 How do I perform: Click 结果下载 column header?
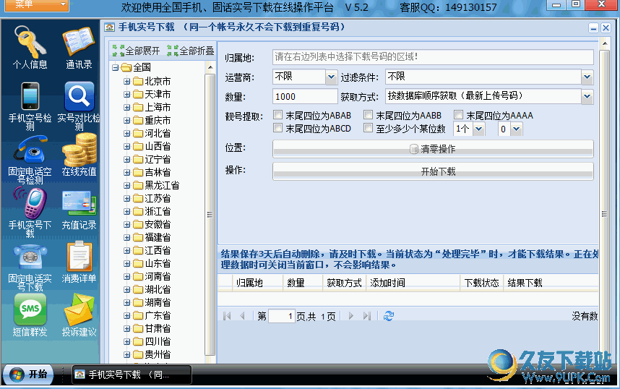click(x=551, y=283)
